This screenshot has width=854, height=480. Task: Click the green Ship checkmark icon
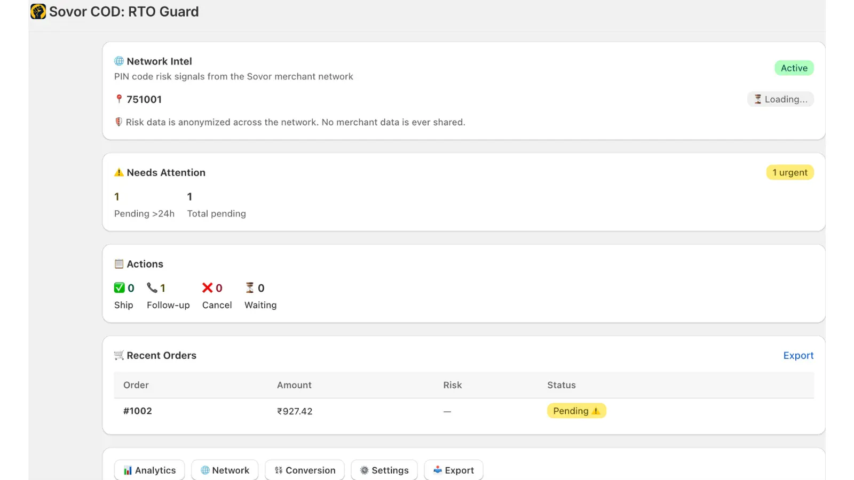pos(120,288)
